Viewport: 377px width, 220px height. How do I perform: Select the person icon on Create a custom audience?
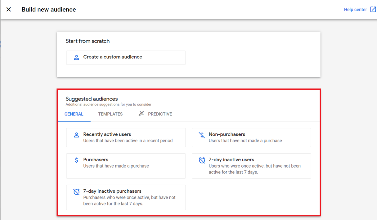click(76, 57)
